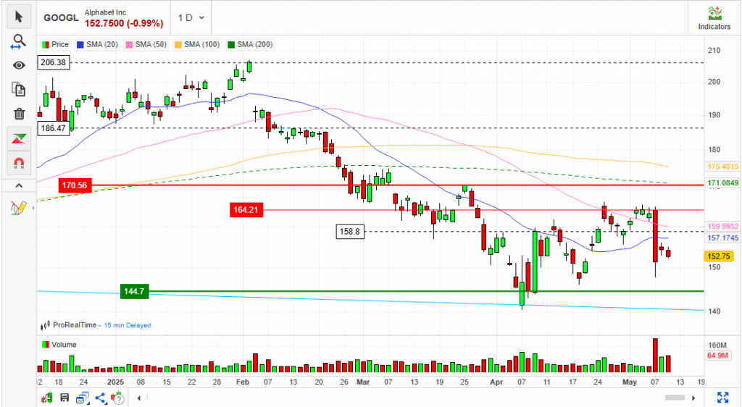The width and height of the screenshot is (742, 407).
Task: Toggle the SMA (20) legend item
Action: [97, 44]
